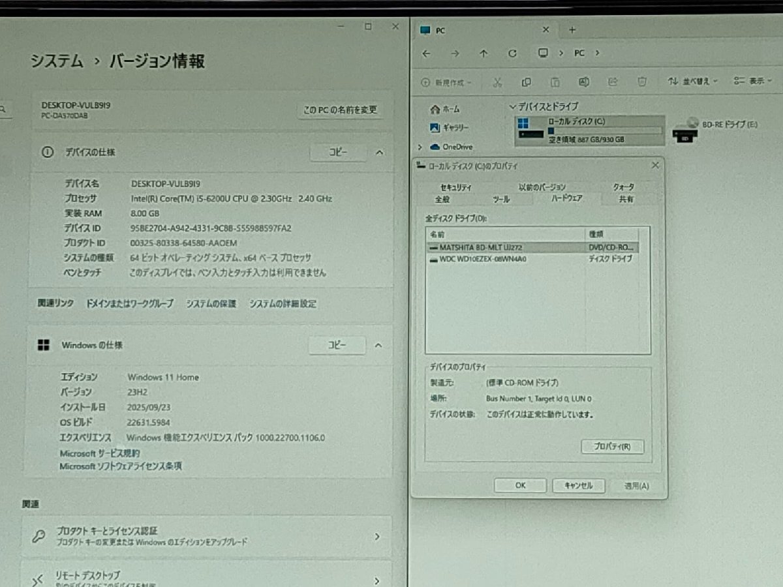Click Windows logo beside Windows の仕様

point(44,345)
